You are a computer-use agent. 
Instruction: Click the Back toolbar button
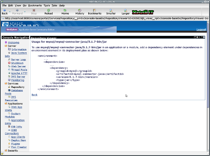click(x=5, y=12)
